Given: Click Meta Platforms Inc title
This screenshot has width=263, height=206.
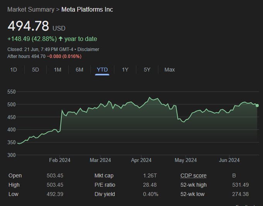Looking at the screenshot, I should pyautogui.click(x=87, y=10).
